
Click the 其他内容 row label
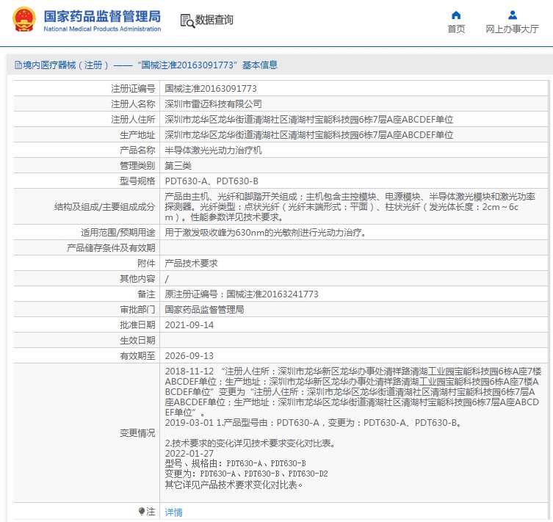click(137, 279)
